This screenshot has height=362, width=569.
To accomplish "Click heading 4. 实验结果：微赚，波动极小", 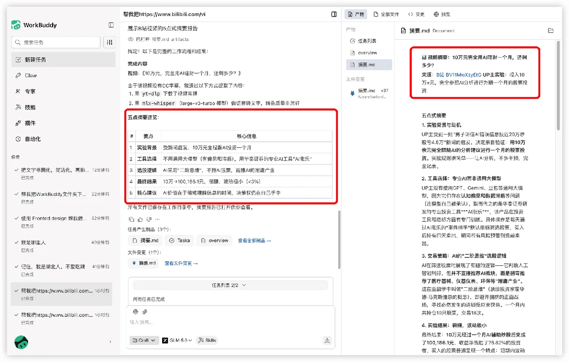I will click(454, 325).
